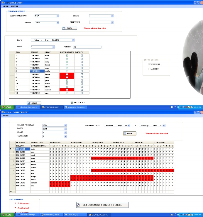Expand the CLASS dropdown in Attendance Entry
The image size is (203, 217).
click(112, 16)
